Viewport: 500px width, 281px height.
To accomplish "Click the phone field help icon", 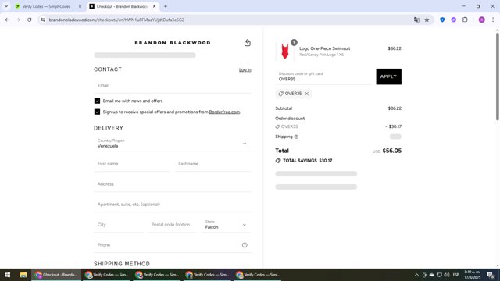I will point(245,245).
